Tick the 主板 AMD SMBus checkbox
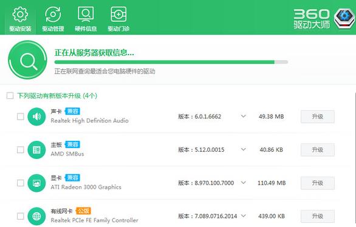This screenshot has width=356, height=227. click(21, 150)
